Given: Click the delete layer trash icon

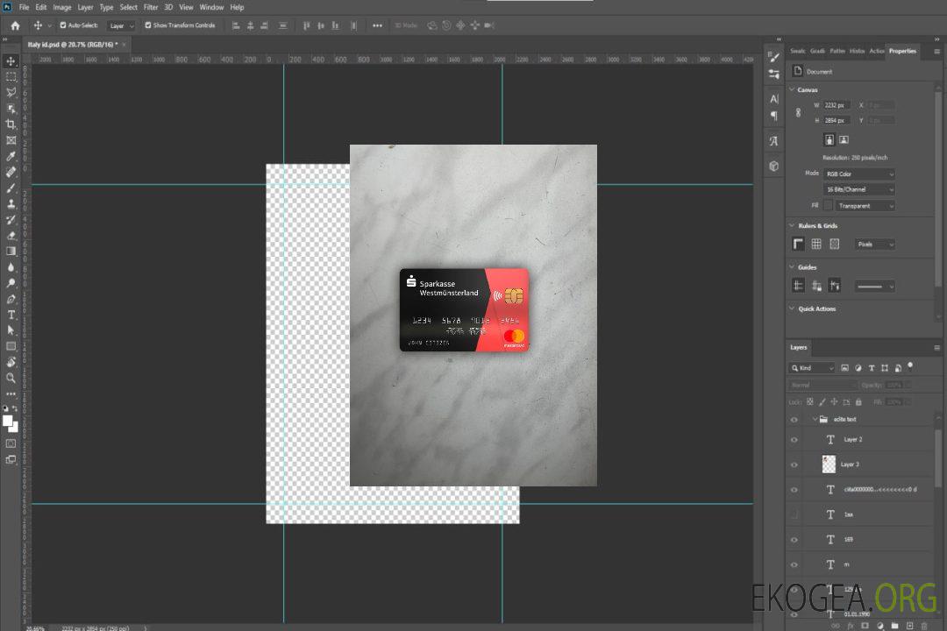Looking at the screenshot, I should tap(924, 626).
